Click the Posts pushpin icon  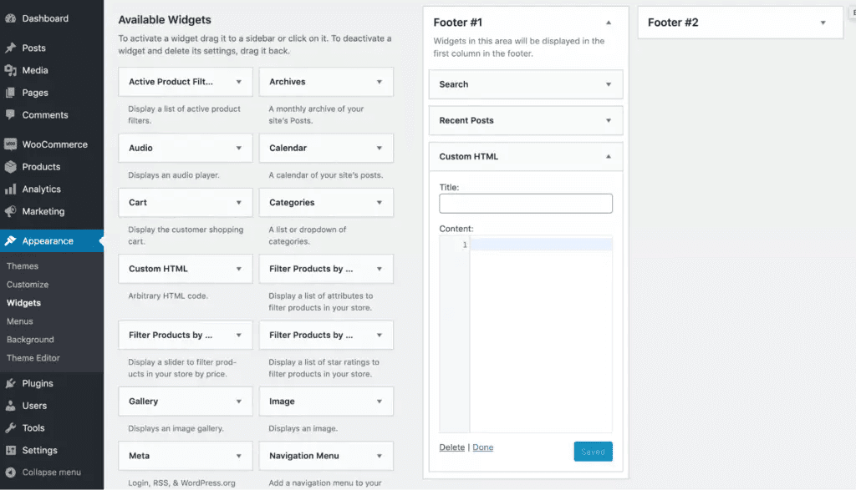click(10, 48)
